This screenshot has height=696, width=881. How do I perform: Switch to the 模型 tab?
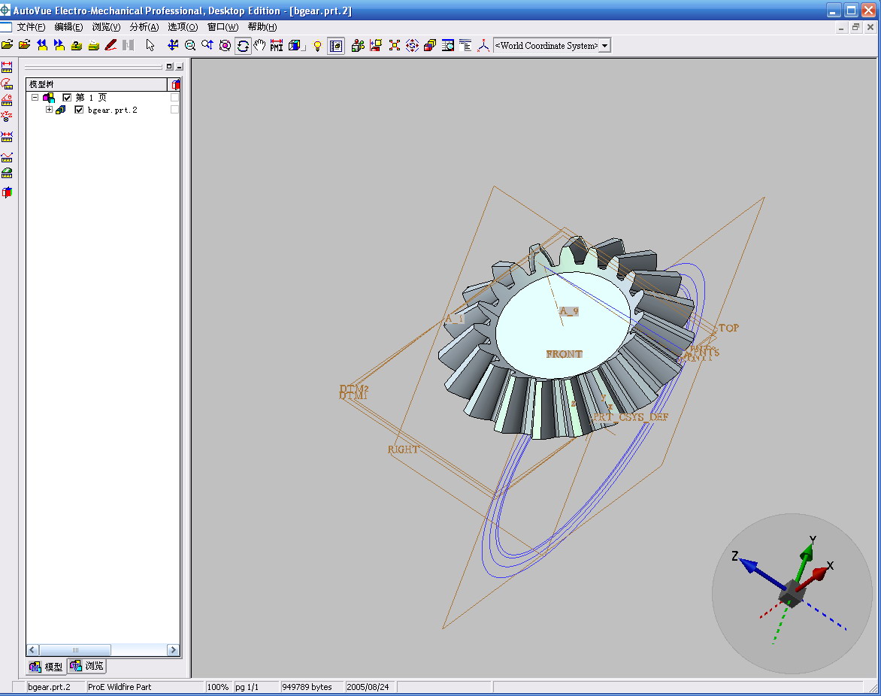click(x=46, y=667)
